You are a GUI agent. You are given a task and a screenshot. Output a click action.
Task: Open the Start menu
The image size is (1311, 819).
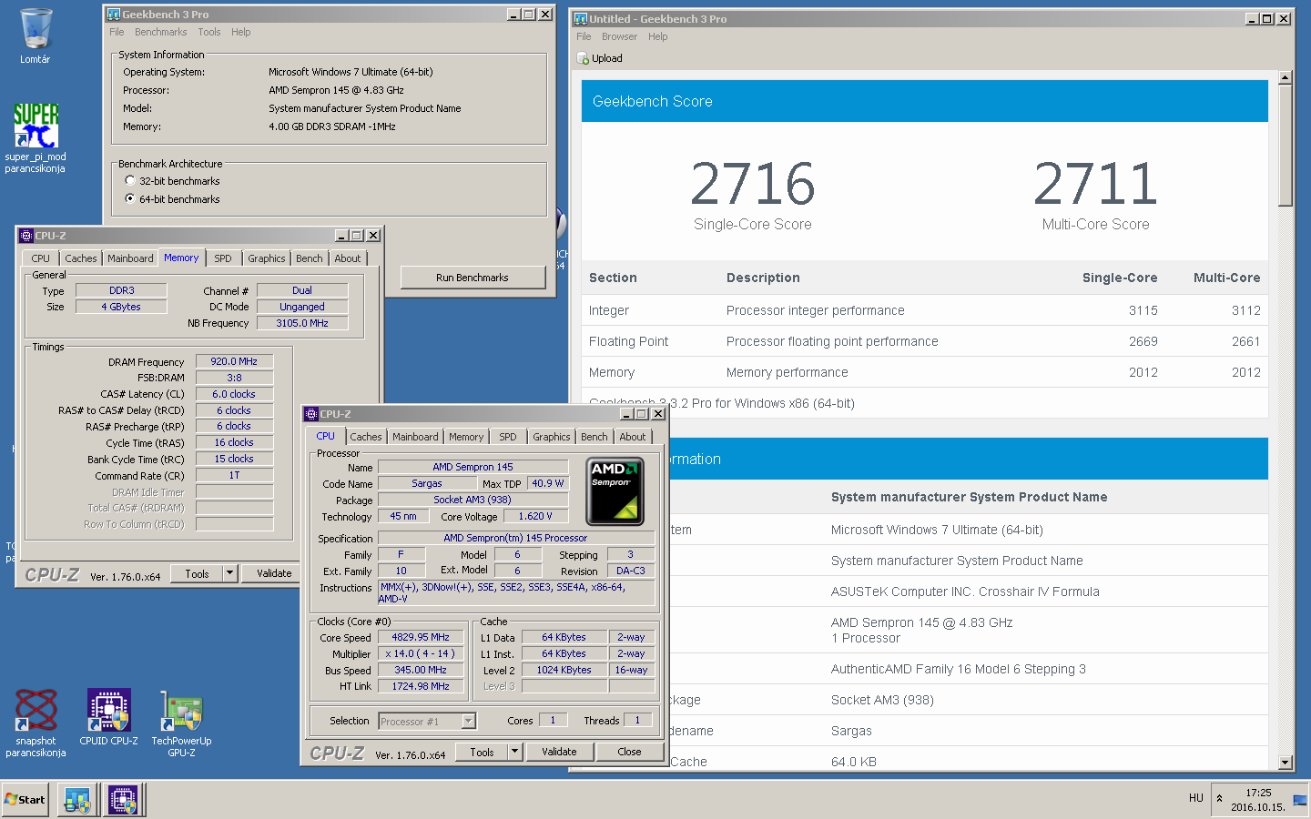coord(25,800)
